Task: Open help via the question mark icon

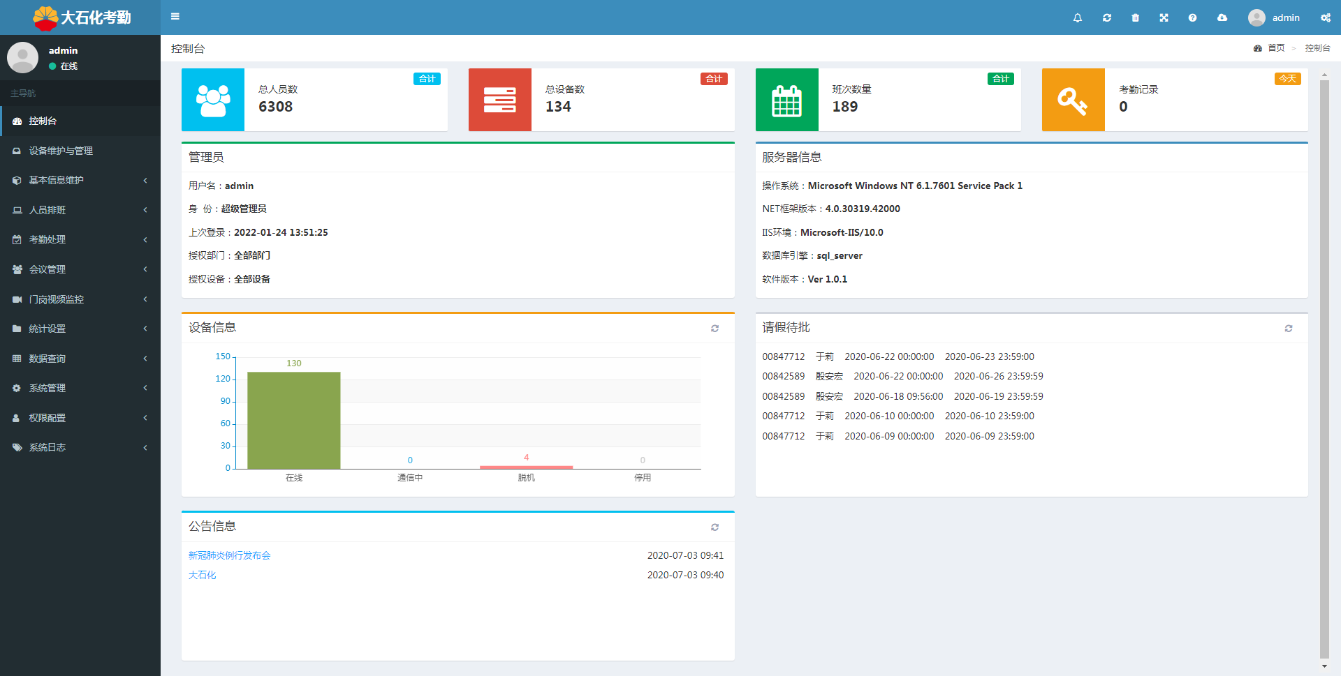Action: (1193, 17)
